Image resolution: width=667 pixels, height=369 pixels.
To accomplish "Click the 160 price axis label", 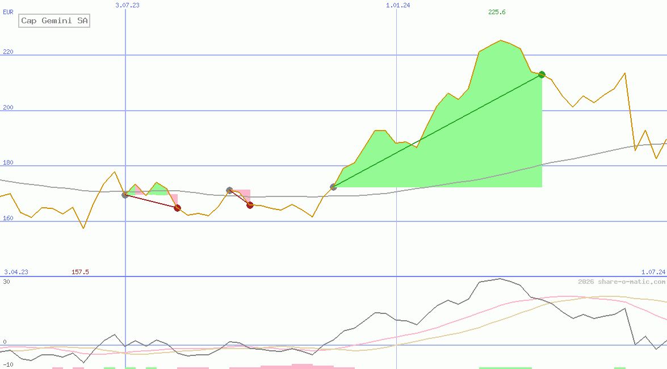I will (8, 218).
